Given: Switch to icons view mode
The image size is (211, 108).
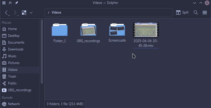Looking at the screenshot, I should tap(24, 13).
